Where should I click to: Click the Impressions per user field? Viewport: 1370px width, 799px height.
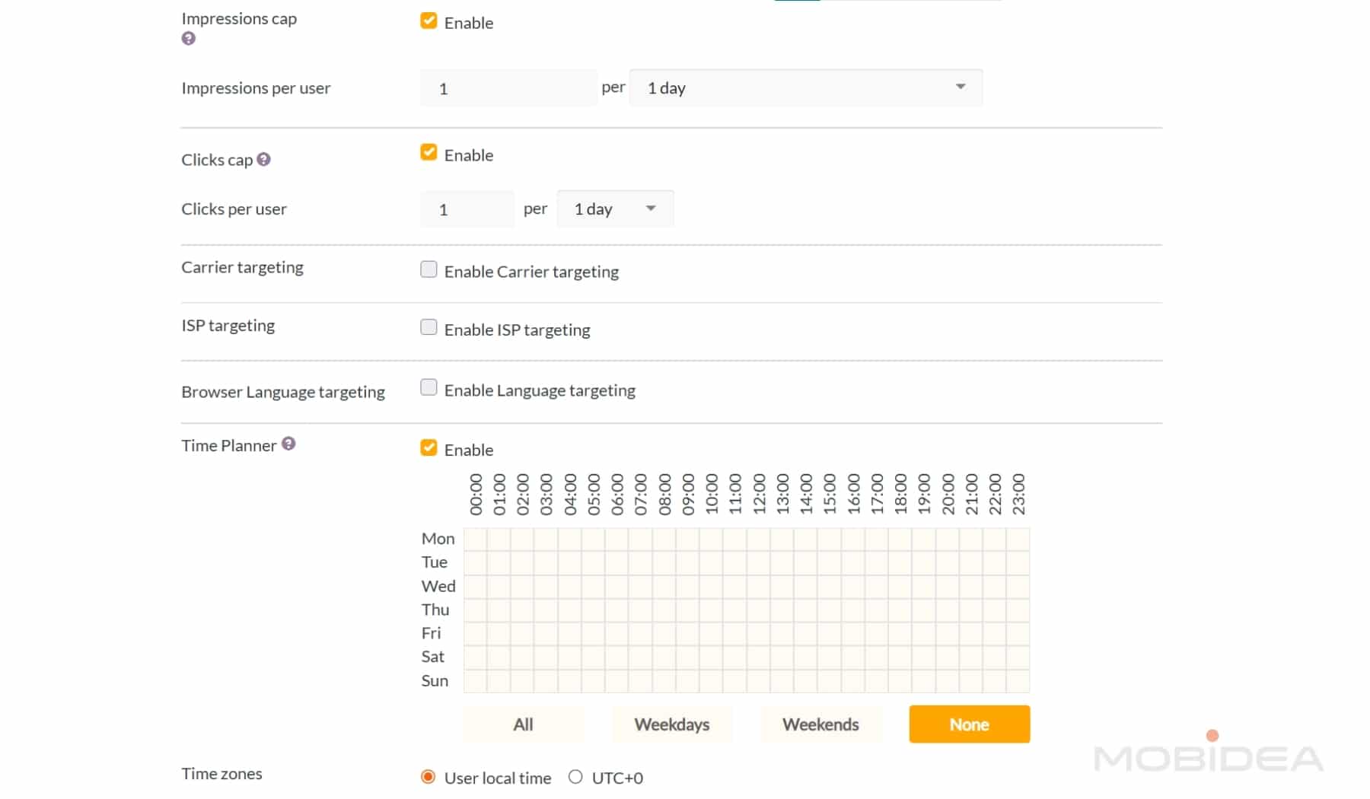tap(508, 88)
